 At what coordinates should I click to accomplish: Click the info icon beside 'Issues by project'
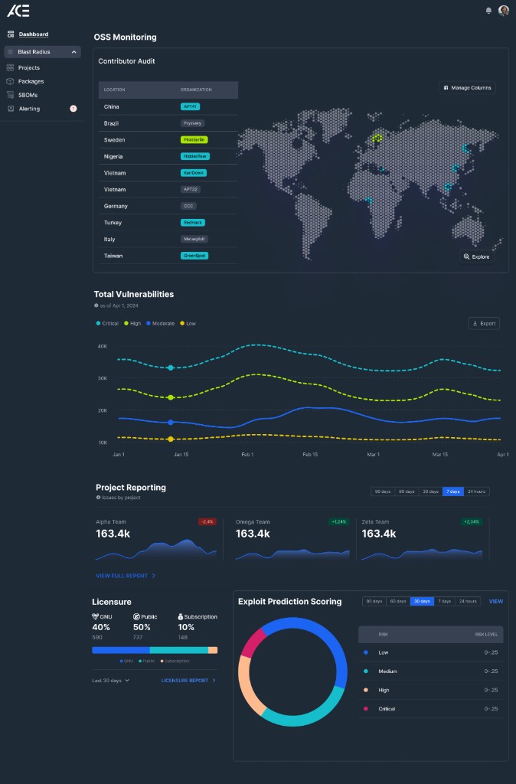(98, 498)
